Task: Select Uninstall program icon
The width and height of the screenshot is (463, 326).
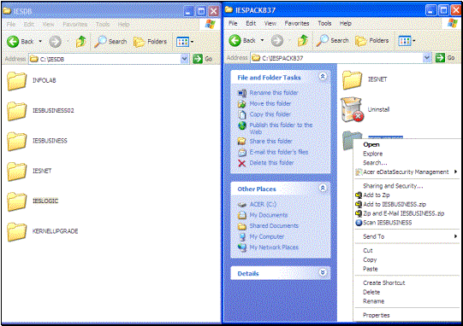Action: point(352,109)
